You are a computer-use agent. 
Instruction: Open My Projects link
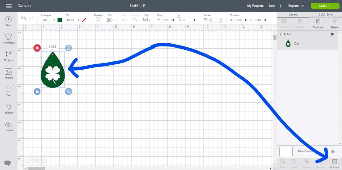coord(255,6)
